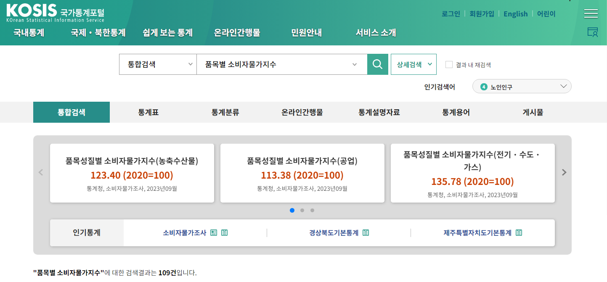607x282 pixels.
Task: Advance carousel with the right arrow
Action: click(x=564, y=172)
